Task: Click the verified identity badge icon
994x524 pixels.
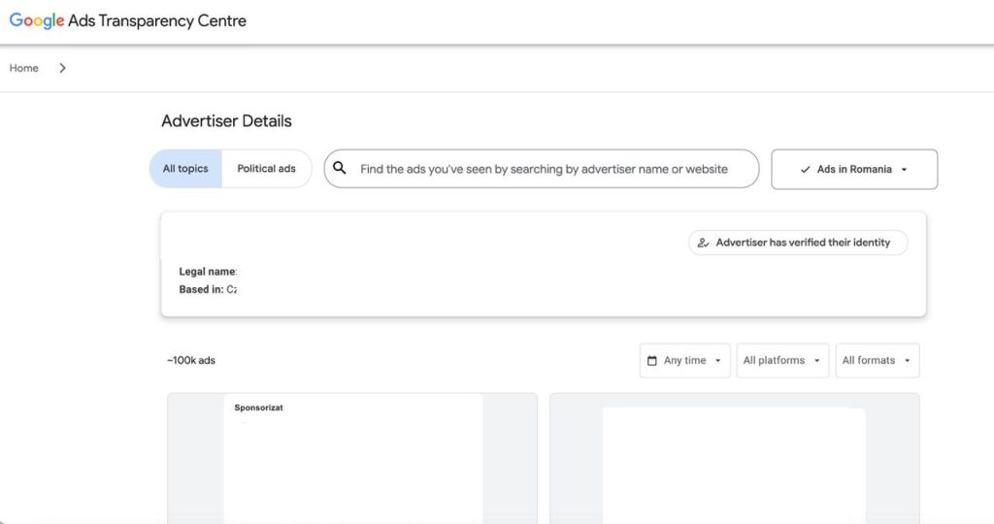Action: pos(703,243)
